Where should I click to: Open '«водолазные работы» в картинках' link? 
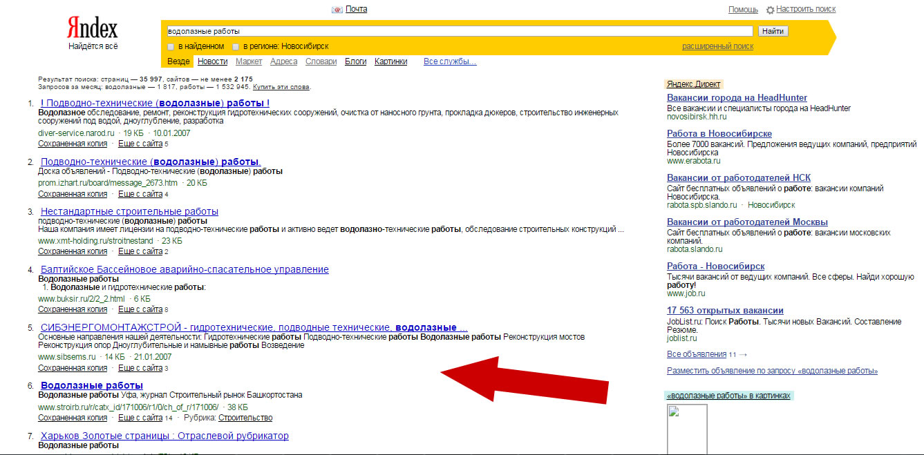click(728, 396)
